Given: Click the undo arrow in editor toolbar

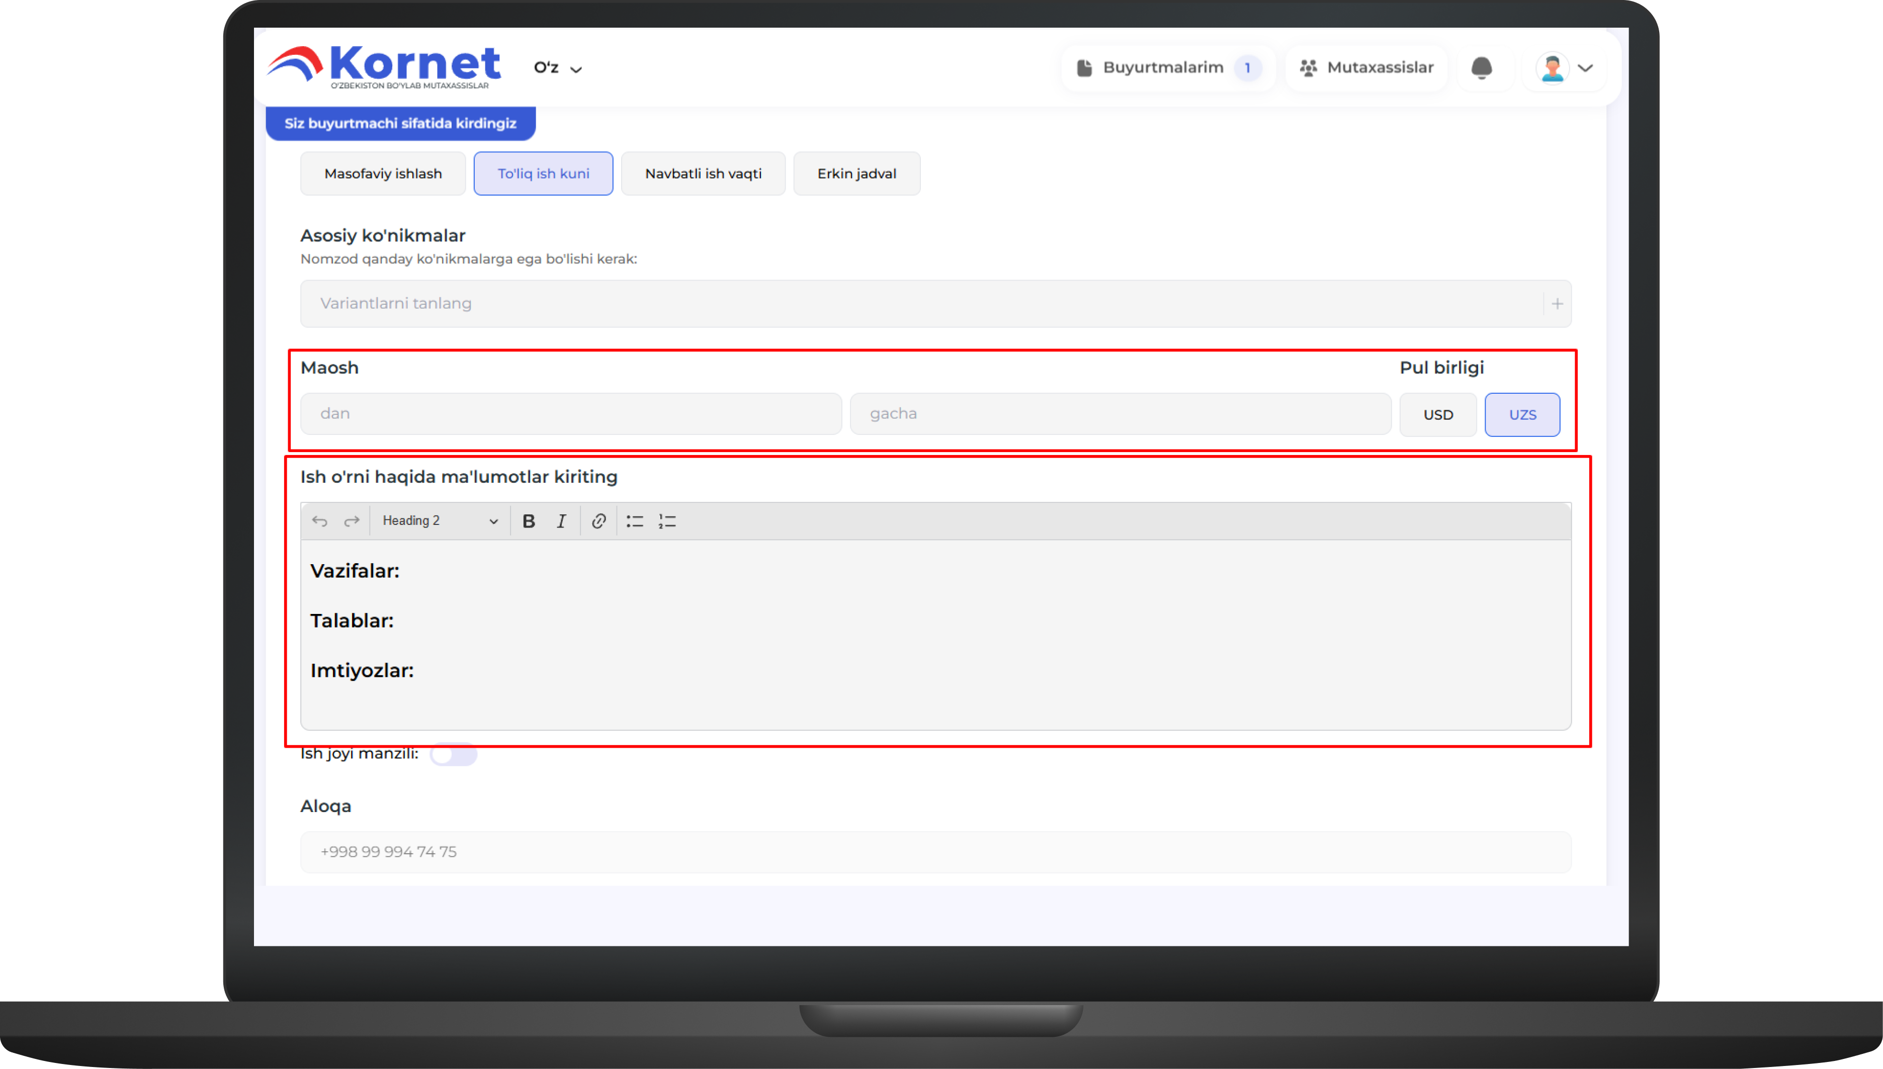Looking at the screenshot, I should [x=319, y=520].
